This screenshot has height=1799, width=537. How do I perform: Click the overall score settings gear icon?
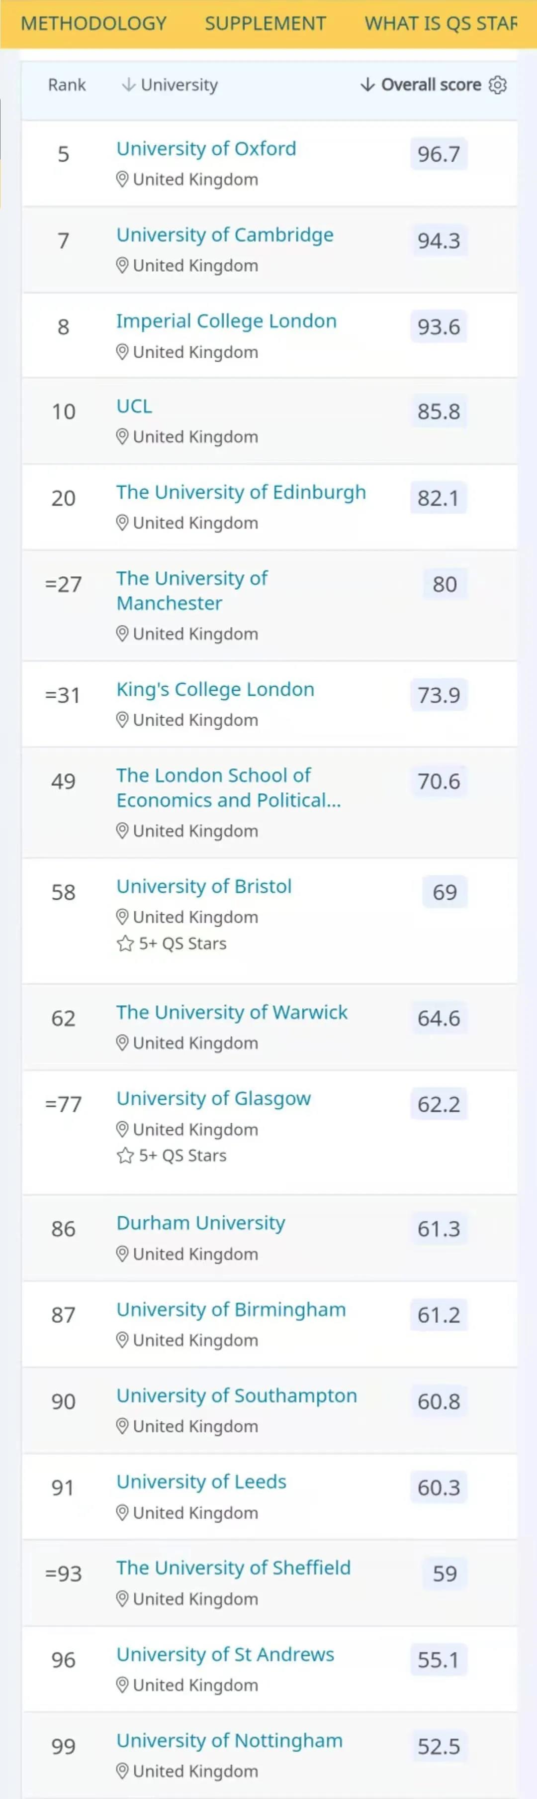click(x=497, y=85)
